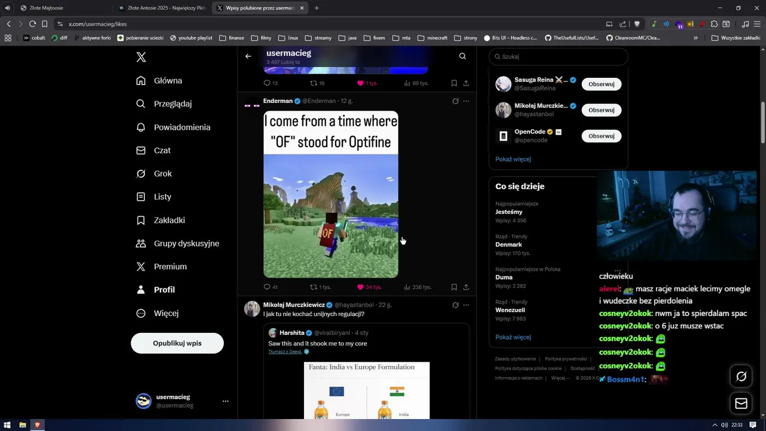This screenshot has height=431, width=766.
Task: Click the browser back arrow
Action: click(8, 24)
